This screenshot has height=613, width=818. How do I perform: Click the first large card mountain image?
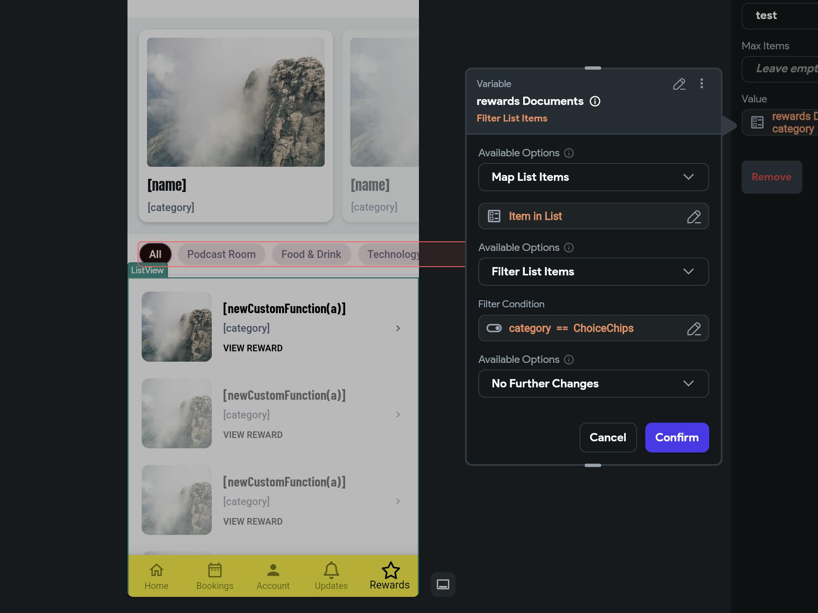coord(236,102)
